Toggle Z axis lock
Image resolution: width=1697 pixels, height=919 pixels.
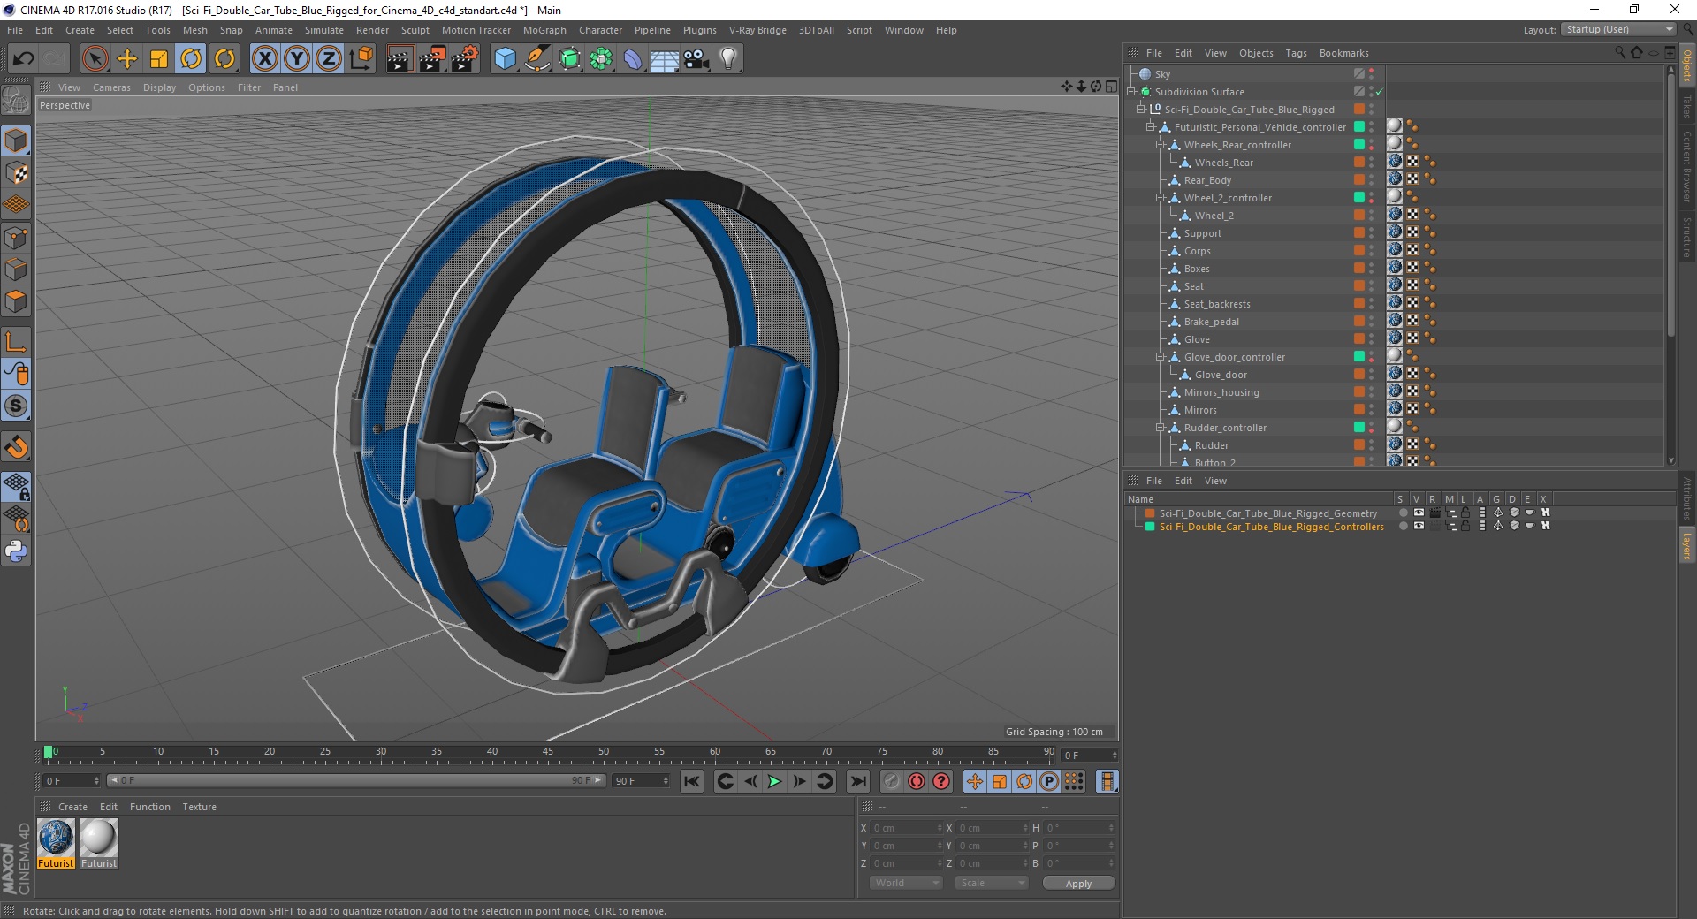(329, 59)
